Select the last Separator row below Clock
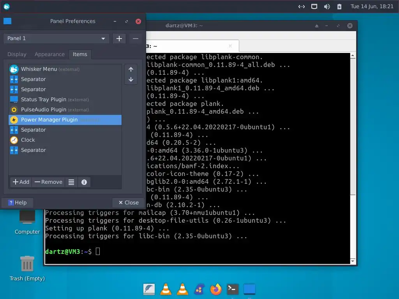The width and height of the screenshot is (399, 299). [x=65, y=150]
